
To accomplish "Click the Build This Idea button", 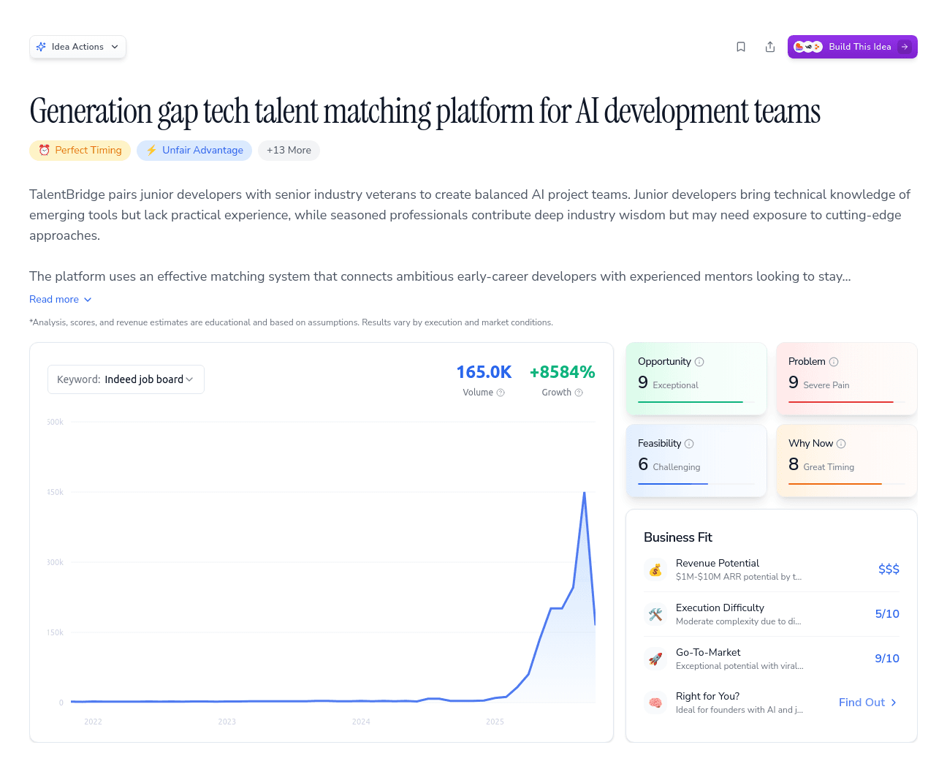I will pos(853,46).
